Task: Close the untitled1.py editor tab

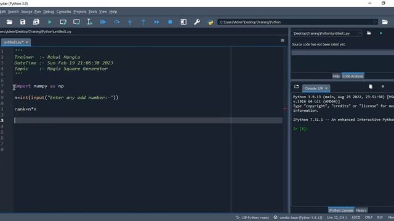Action: pos(27,42)
